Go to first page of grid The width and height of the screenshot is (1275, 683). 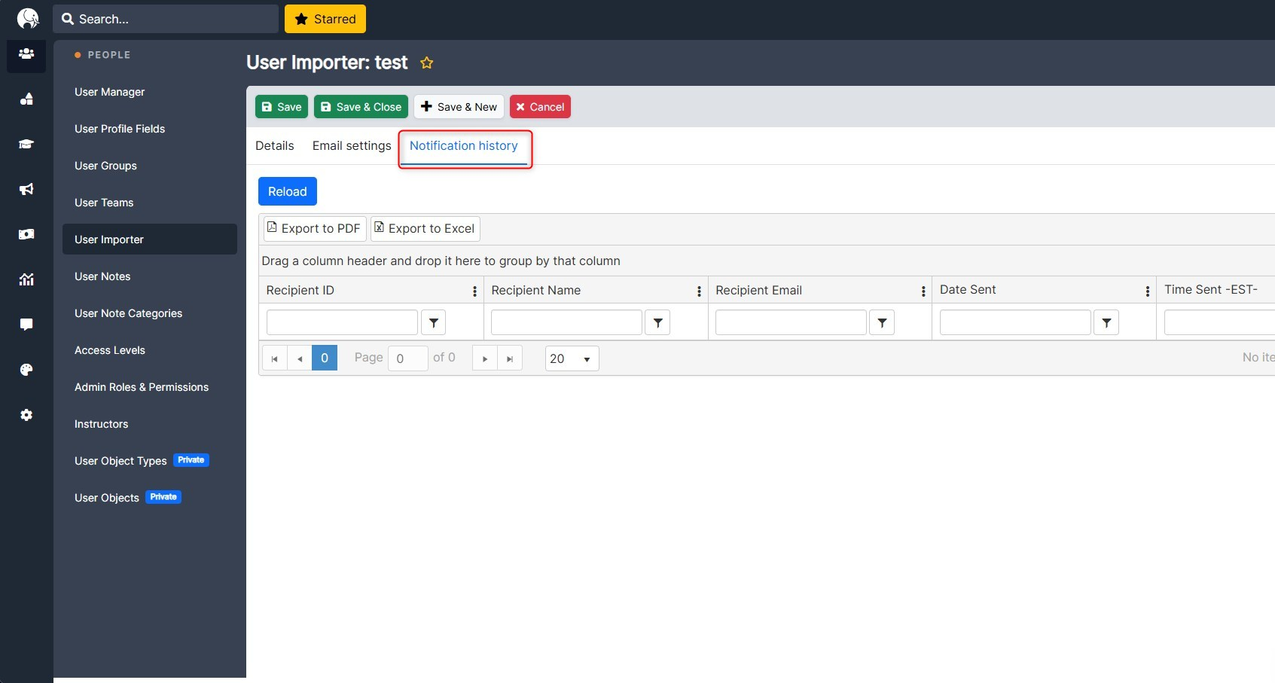pyautogui.click(x=275, y=358)
